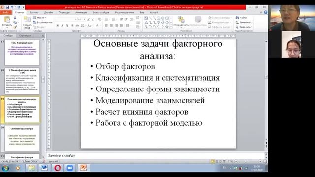Open Select (Выделить) dropdown
Viewport: 315px width, 177px height.
tap(244, 27)
